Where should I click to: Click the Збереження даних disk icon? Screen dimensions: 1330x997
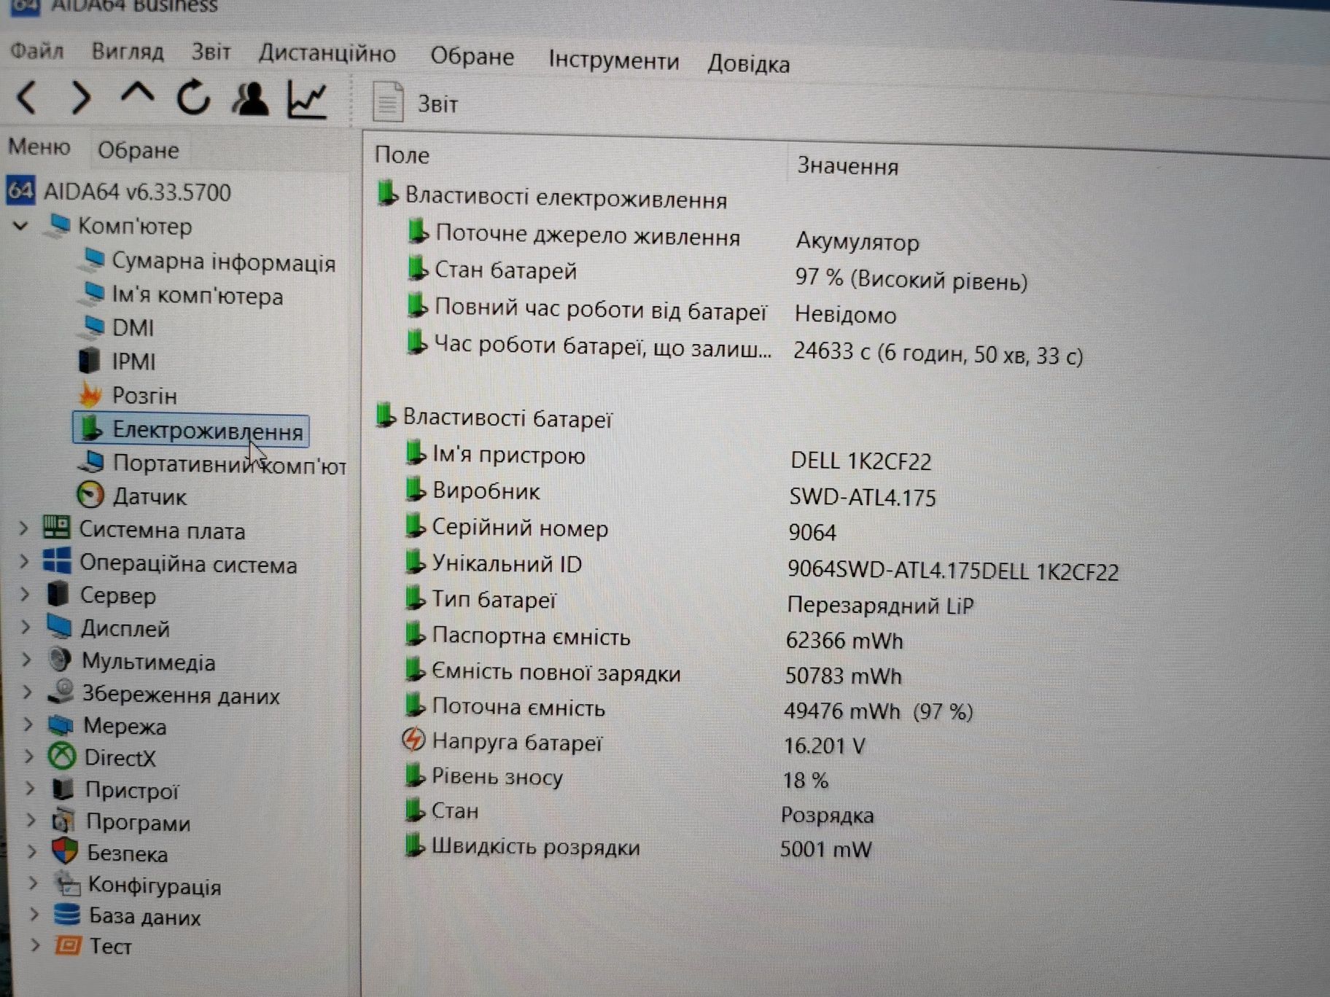click(62, 692)
